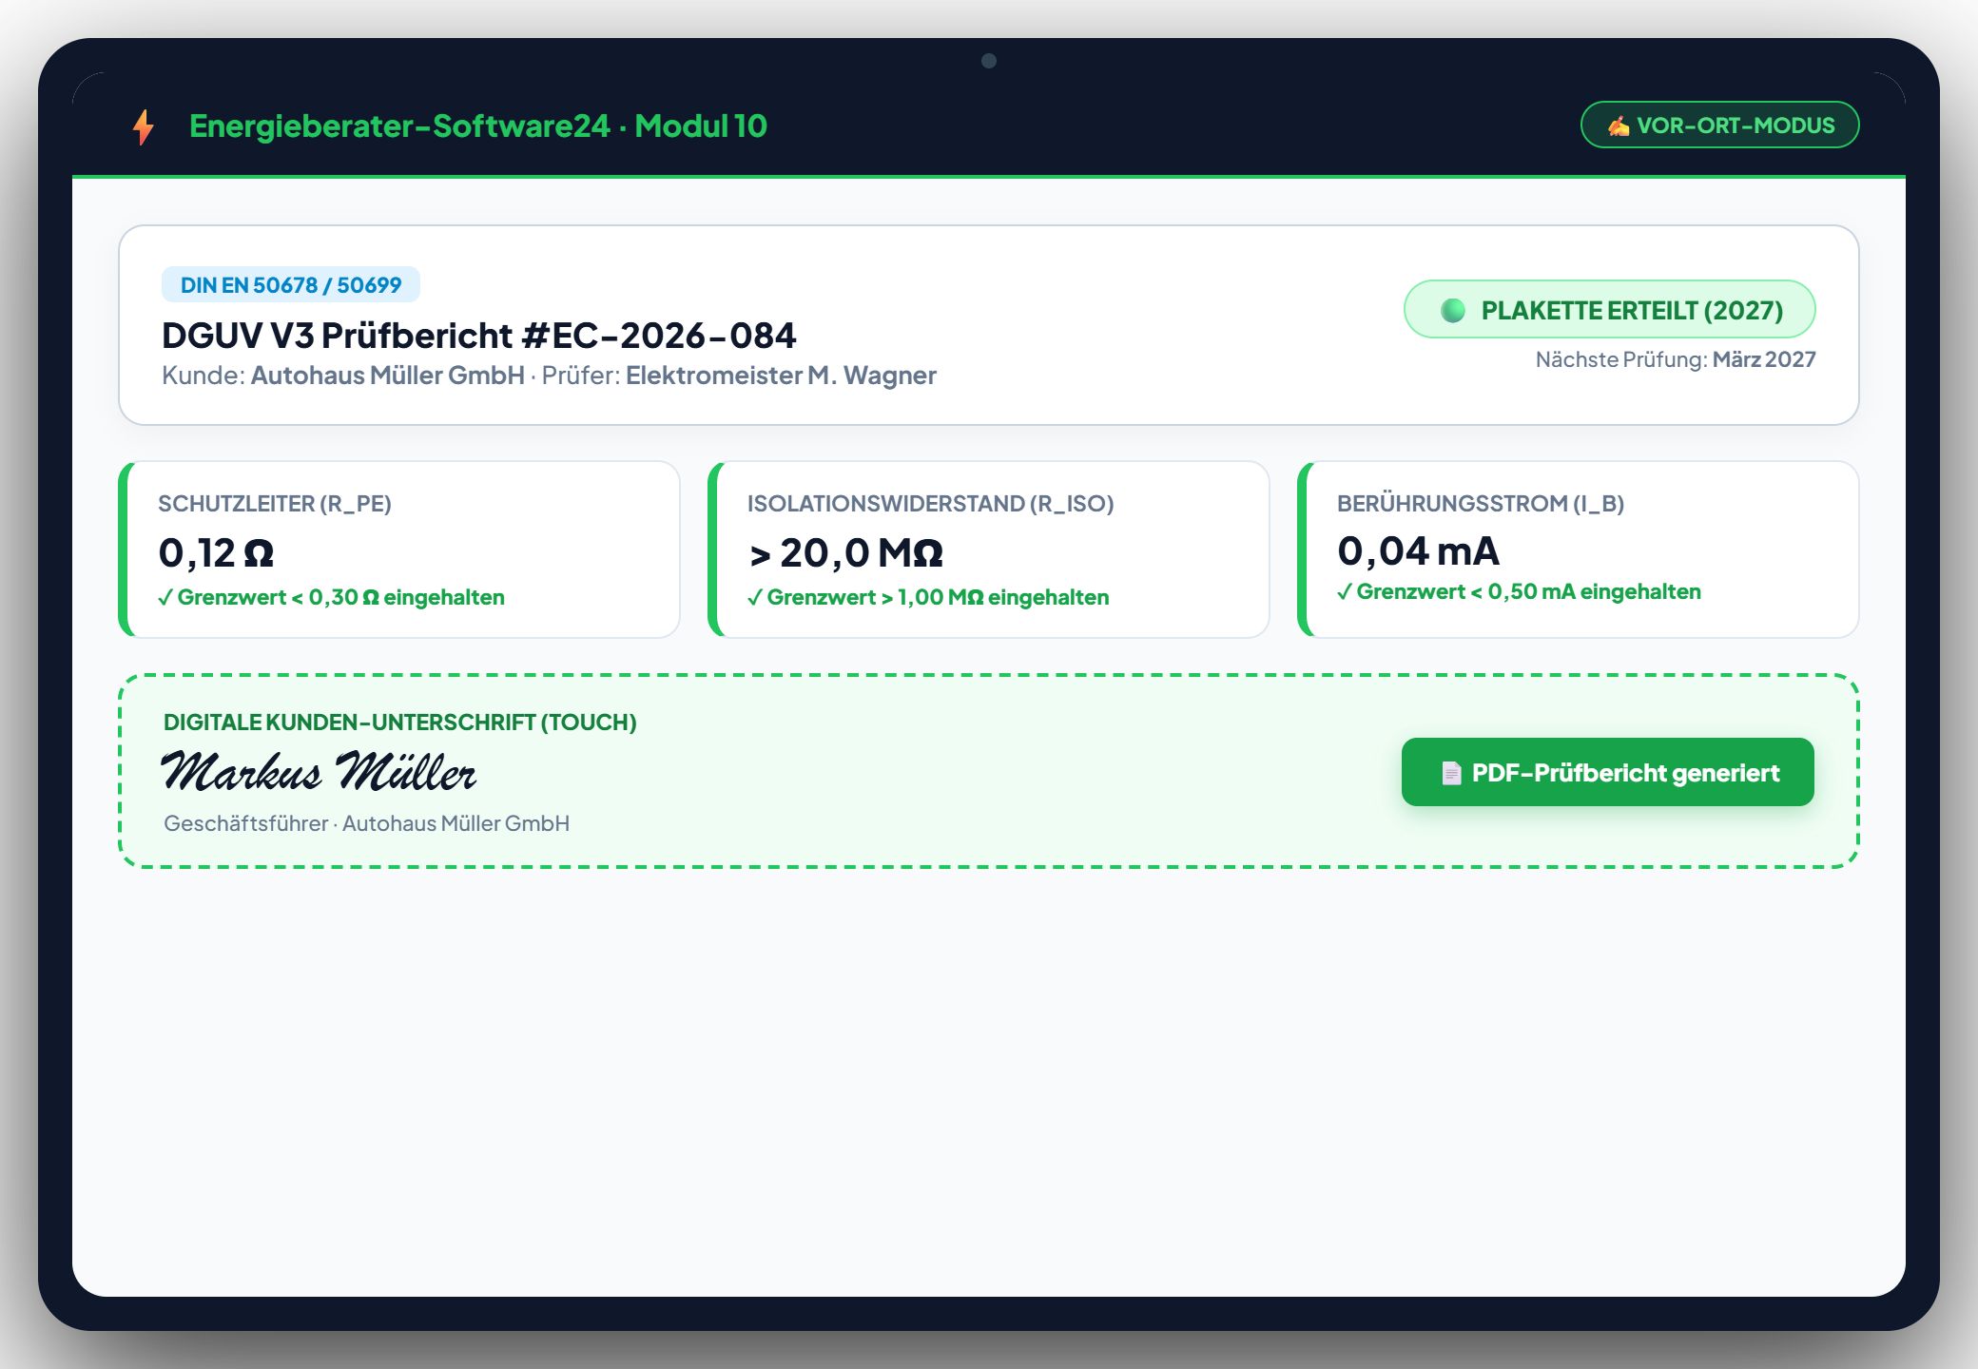Click the orange lightning bolt logo
The width and height of the screenshot is (1978, 1369).
pyautogui.click(x=144, y=126)
